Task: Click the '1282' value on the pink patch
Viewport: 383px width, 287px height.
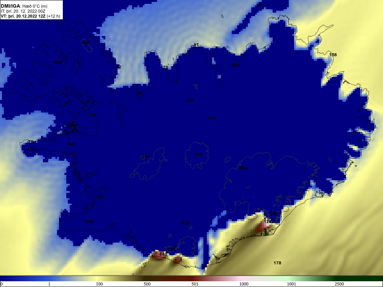Action: 269,221
